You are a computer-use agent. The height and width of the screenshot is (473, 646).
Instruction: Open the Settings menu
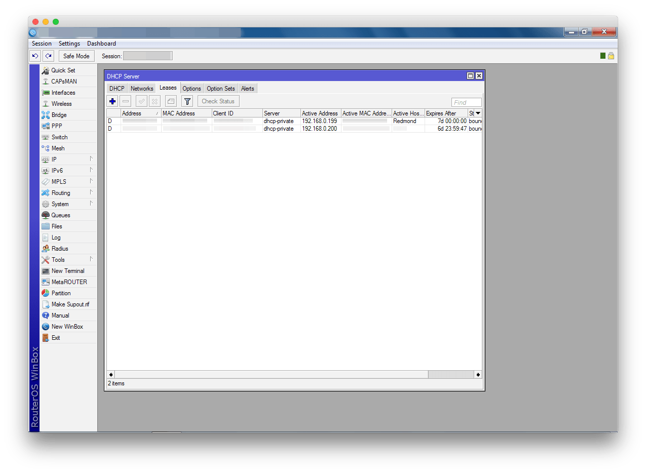coord(69,44)
